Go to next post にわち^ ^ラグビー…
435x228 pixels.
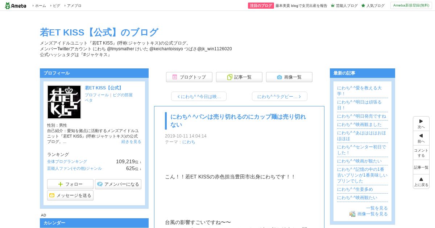(279, 96)
